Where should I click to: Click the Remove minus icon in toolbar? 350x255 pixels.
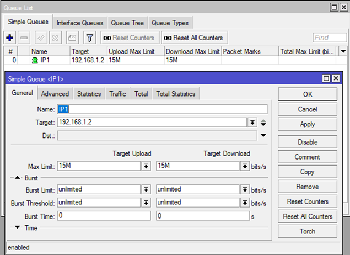(x=24, y=38)
